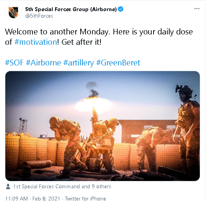This screenshot has height=202, width=212.
Task: Click the muzzle flash in the tweet image
Action: (93, 104)
